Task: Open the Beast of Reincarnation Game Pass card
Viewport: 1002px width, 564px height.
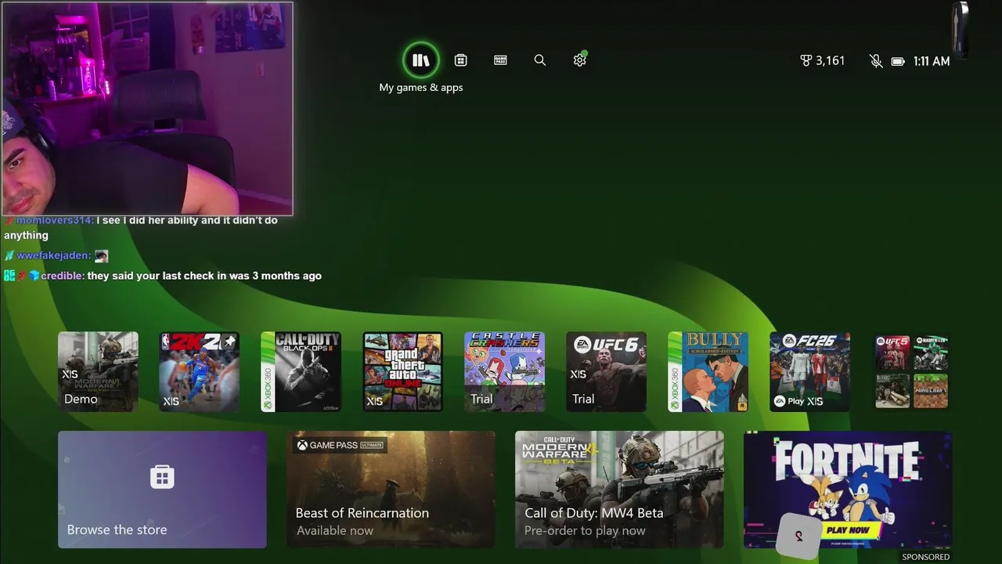Action: pyautogui.click(x=391, y=490)
